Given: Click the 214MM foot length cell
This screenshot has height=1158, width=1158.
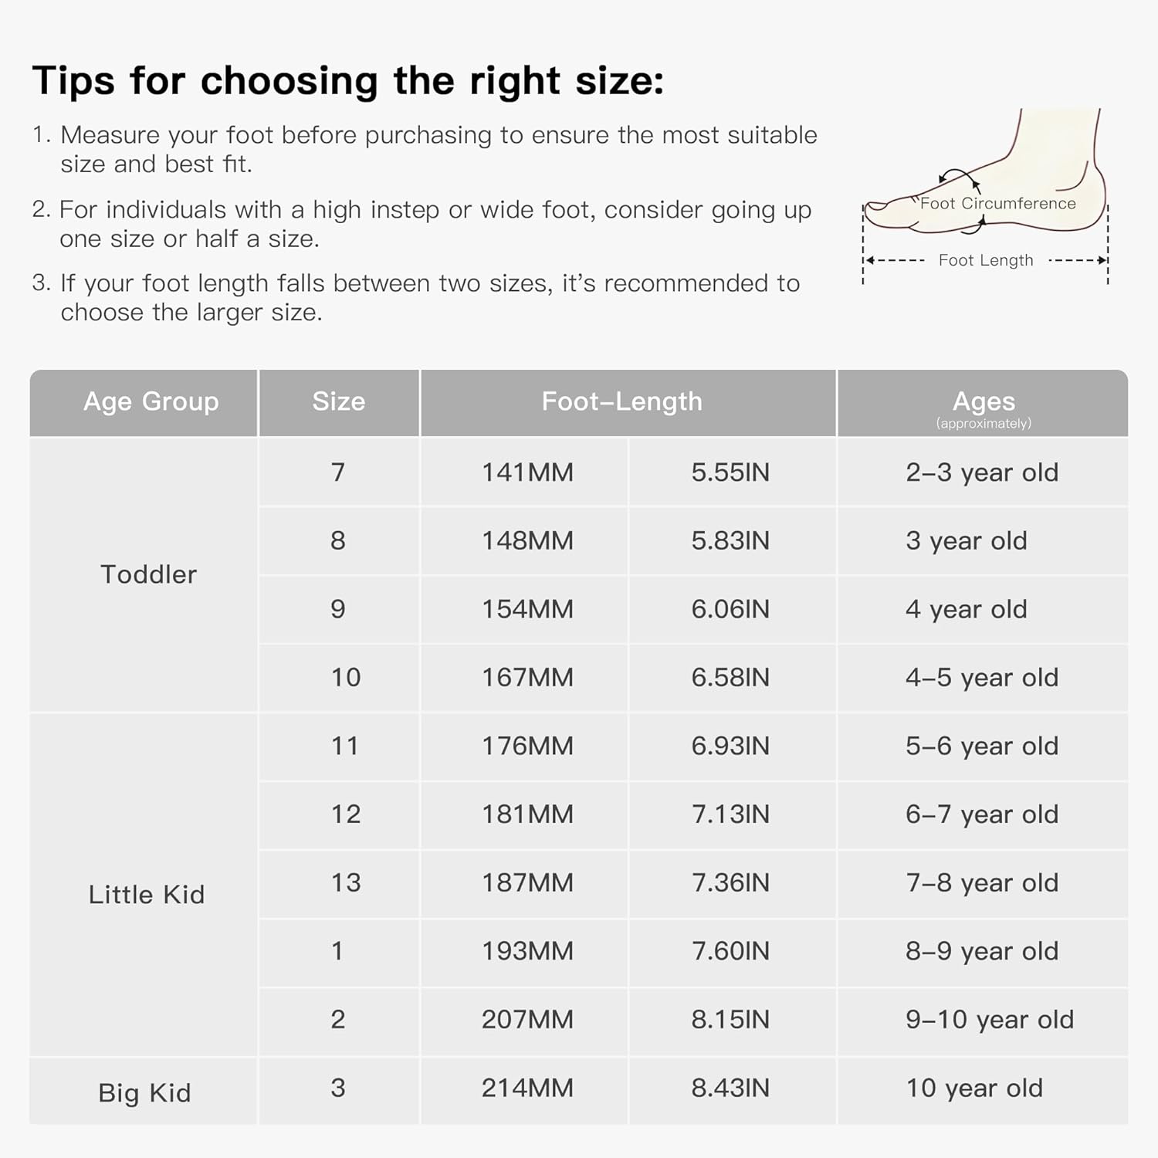Looking at the screenshot, I should pos(524,1089).
